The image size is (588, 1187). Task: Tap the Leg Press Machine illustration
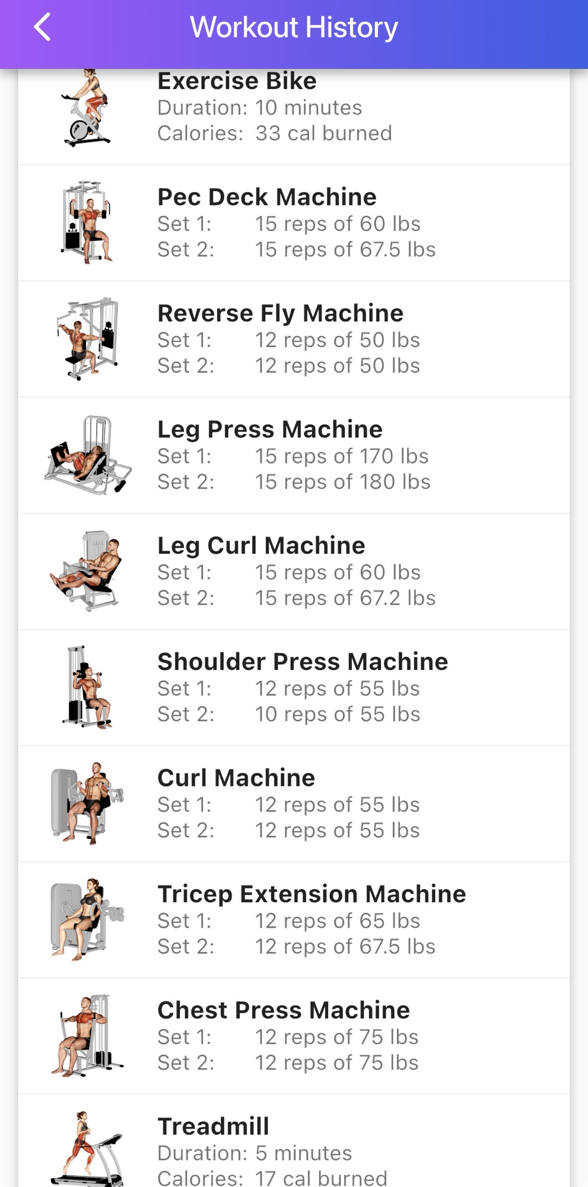point(87,455)
